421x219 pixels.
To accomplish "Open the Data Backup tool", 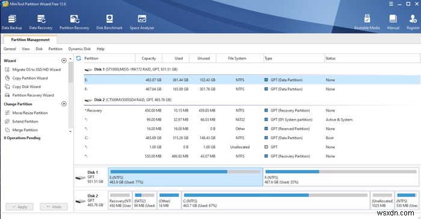I will (x=12, y=22).
